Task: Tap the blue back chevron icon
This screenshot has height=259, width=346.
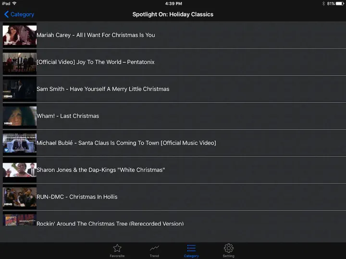Action: [6, 14]
